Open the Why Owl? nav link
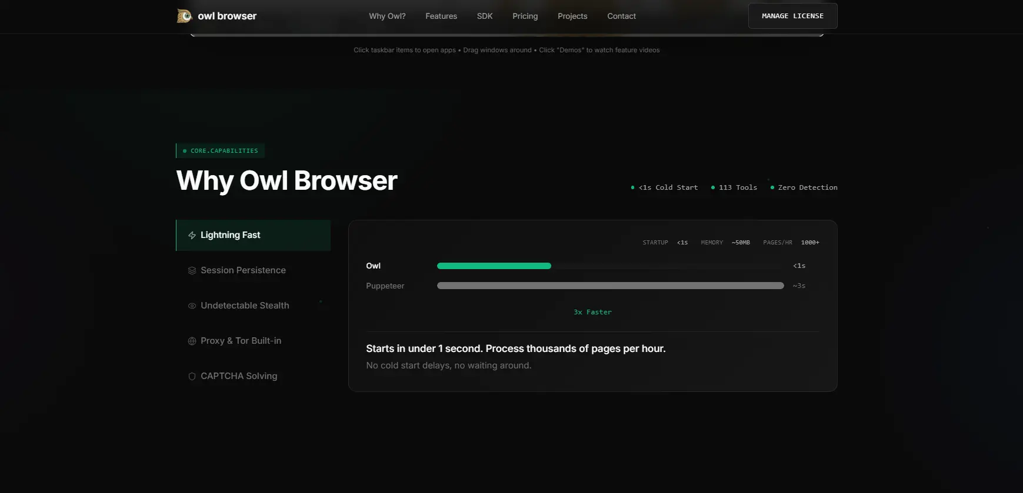 tap(387, 16)
